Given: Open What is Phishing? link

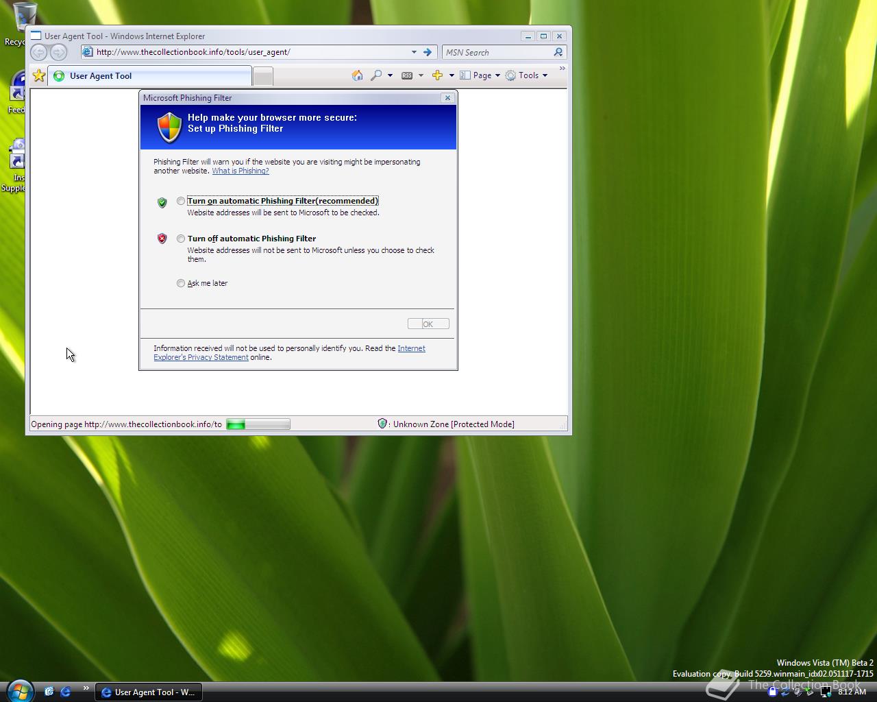Looking at the screenshot, I should 240,171.
